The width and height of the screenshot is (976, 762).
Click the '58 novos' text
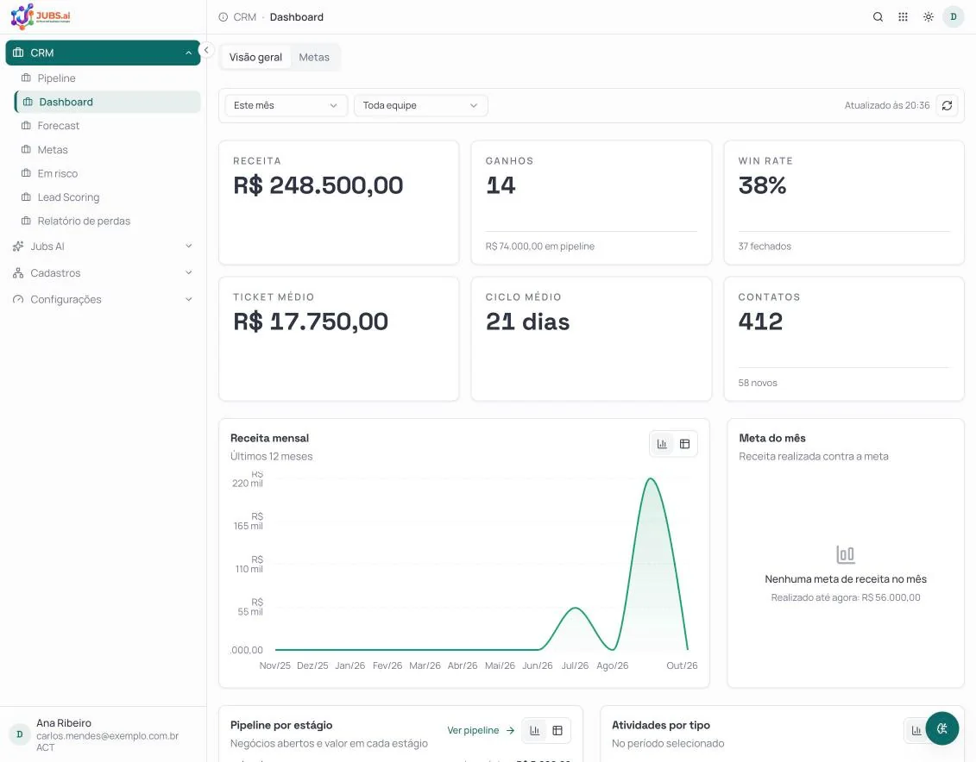[758, 383]
